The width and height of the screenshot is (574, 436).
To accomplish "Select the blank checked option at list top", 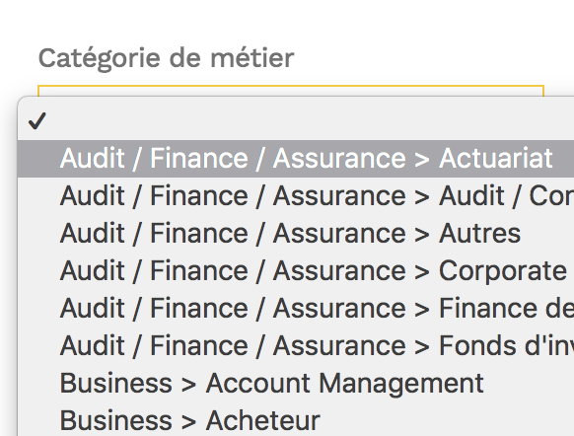I will [x=296, y=121].
